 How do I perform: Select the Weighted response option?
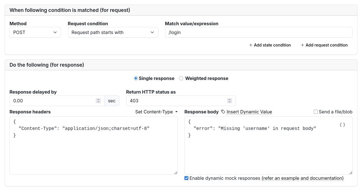point(181,78)
